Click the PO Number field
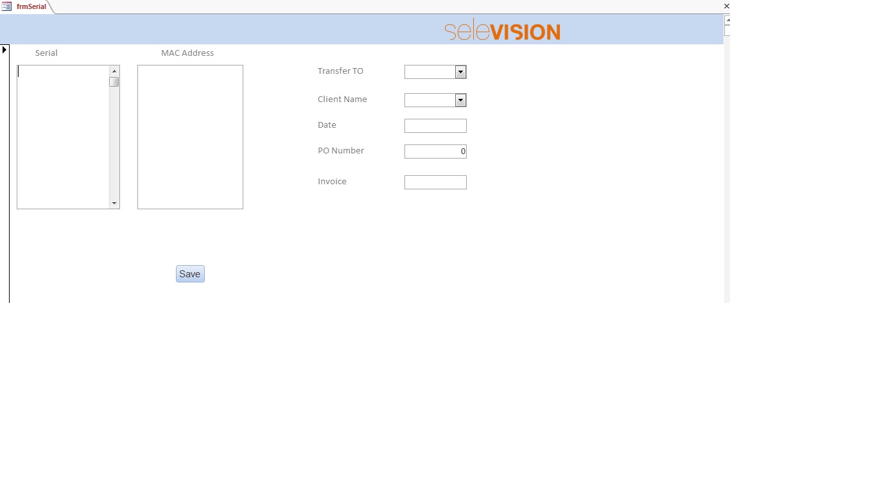877x493 pixels. [x=435, y=151]
